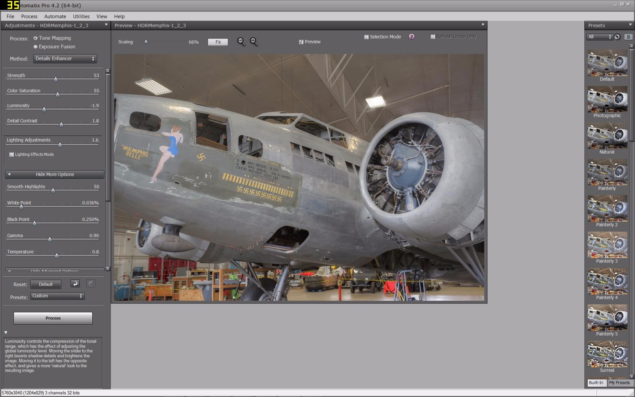This screenshot has height=397, width=635.
Task: Open the Automate menu
Action: [x=55, y=16]
